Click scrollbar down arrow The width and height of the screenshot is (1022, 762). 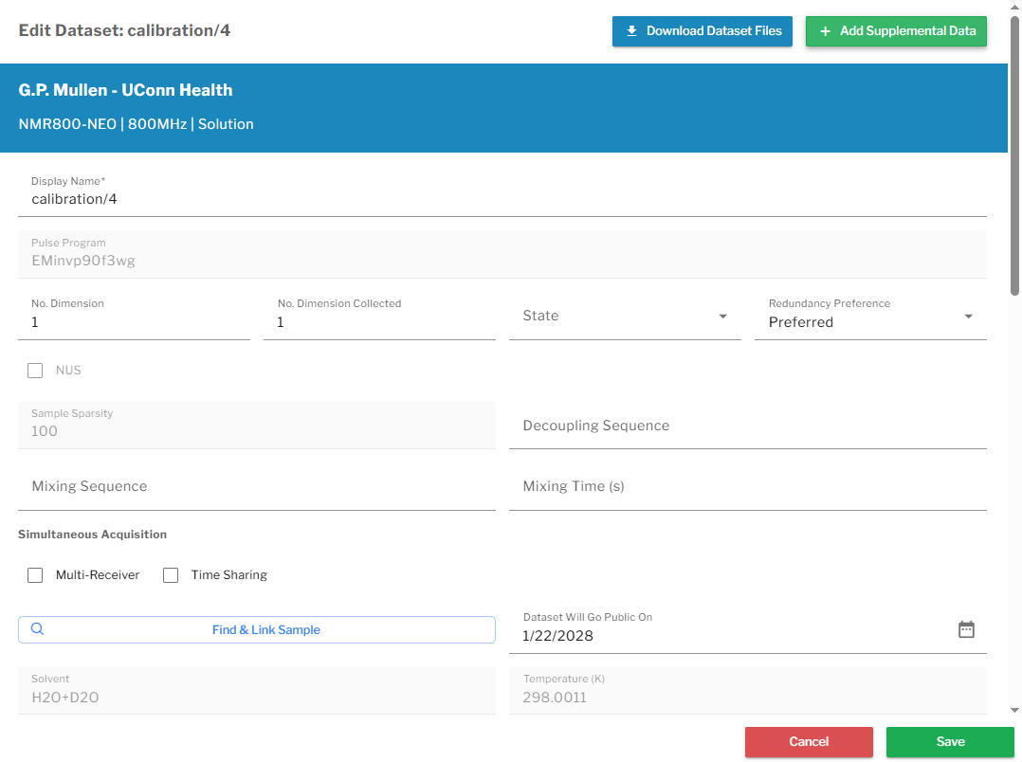(x=1014, y=711)
